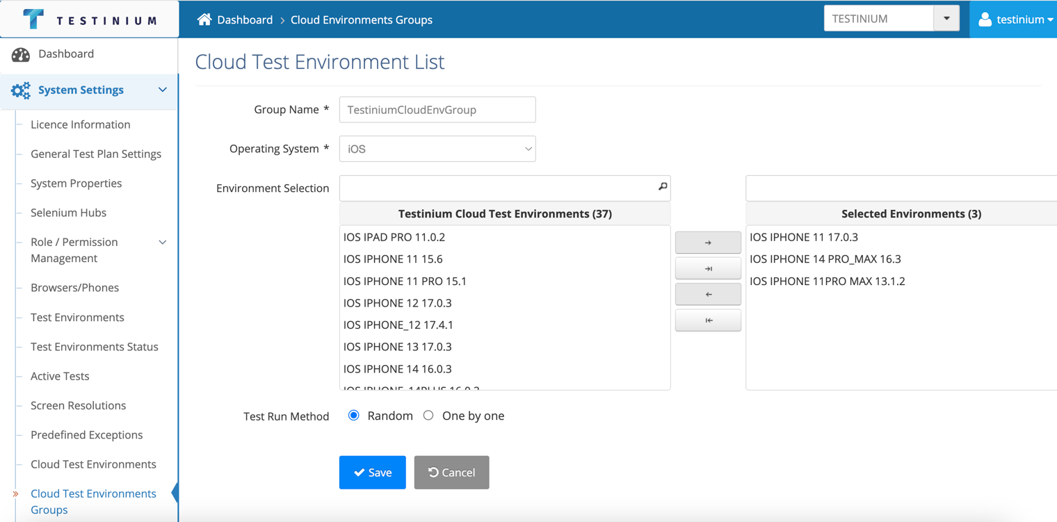The height and width of the screenshot is (522, 1057).
Task: View Active Tests page
Action: tap(60, 376)
